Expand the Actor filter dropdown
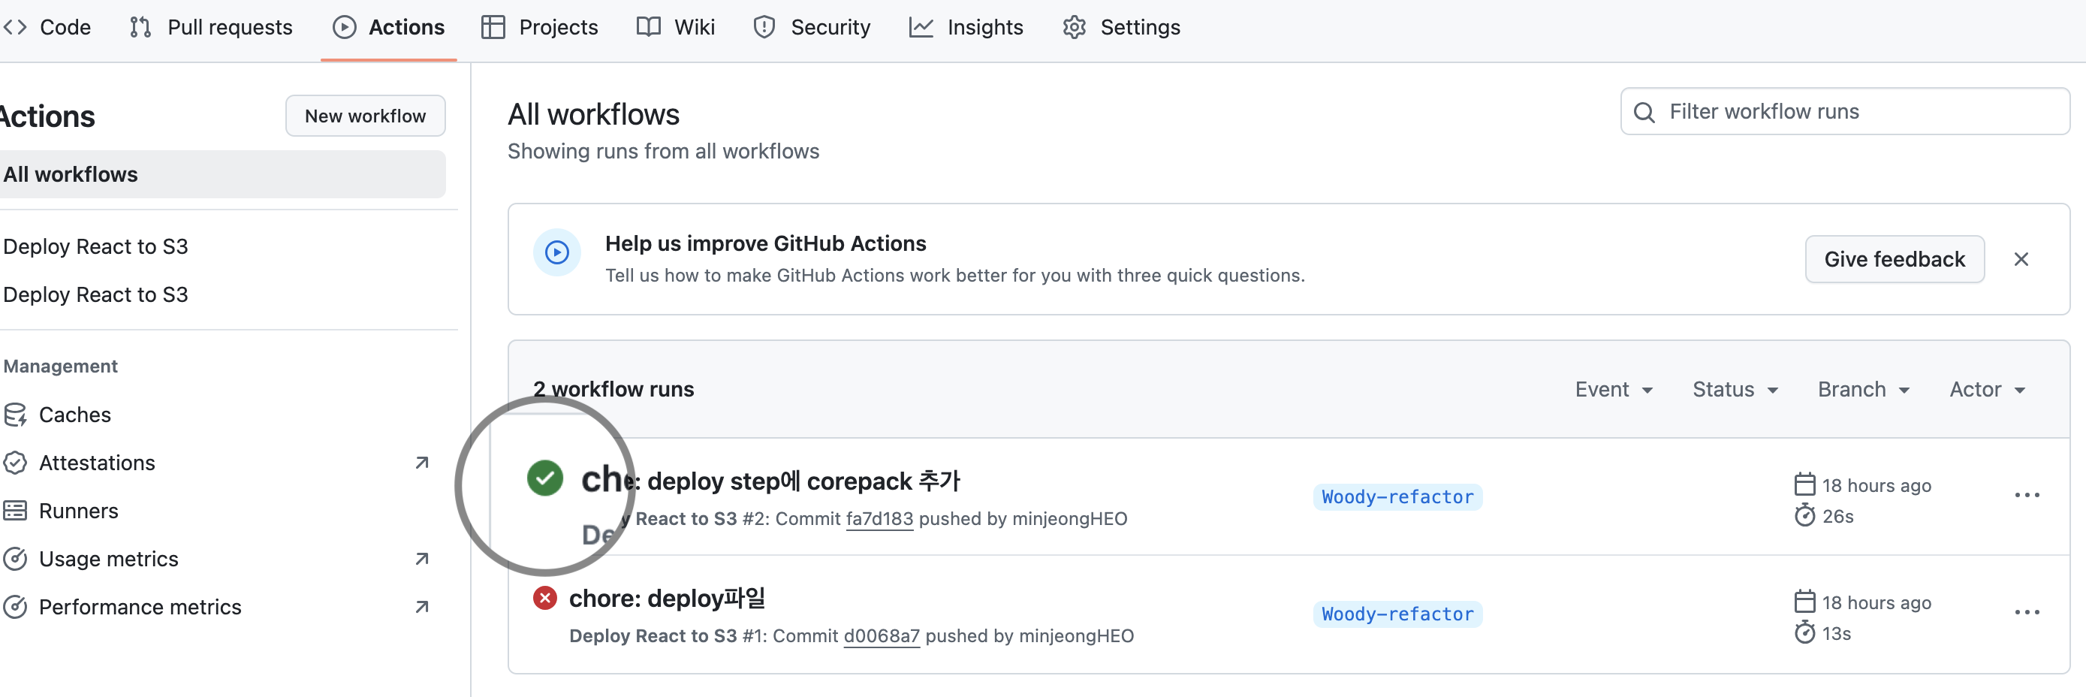Screen dimensions: 2086x697 click(1986, 389)
